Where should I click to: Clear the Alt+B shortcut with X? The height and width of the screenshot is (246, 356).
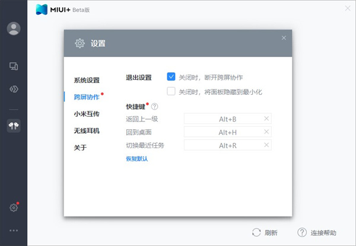(x=266, y=119)
